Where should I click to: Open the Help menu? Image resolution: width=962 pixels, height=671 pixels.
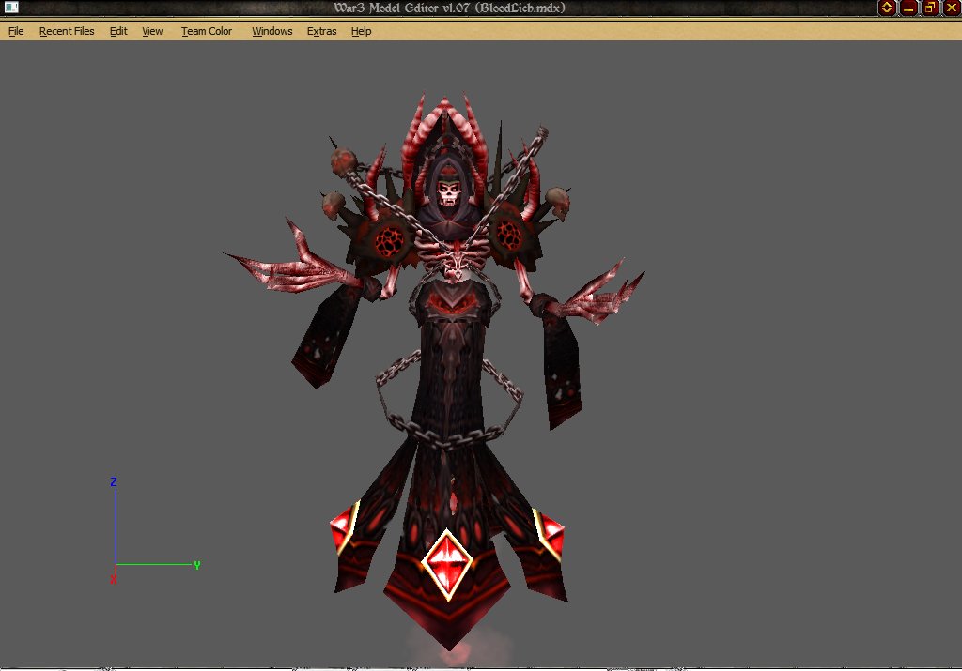(361, 31)
